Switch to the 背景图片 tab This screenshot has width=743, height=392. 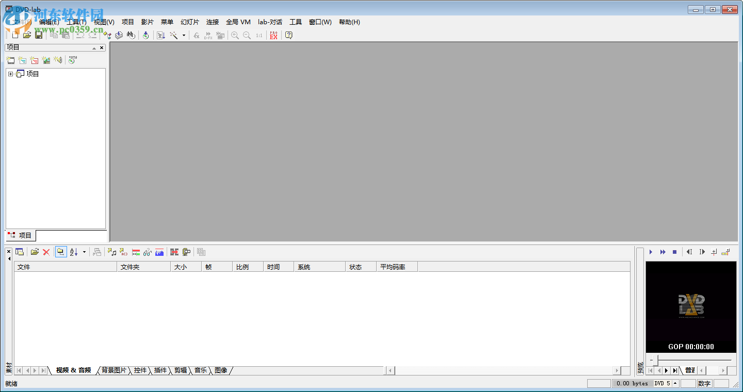[114, 370]
